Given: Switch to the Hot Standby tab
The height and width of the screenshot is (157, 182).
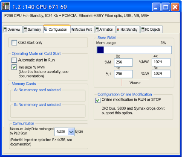Looking at the screenshot, I should 128,29.
